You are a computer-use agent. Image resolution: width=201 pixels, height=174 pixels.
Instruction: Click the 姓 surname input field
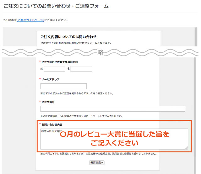[x=54, y=69]
